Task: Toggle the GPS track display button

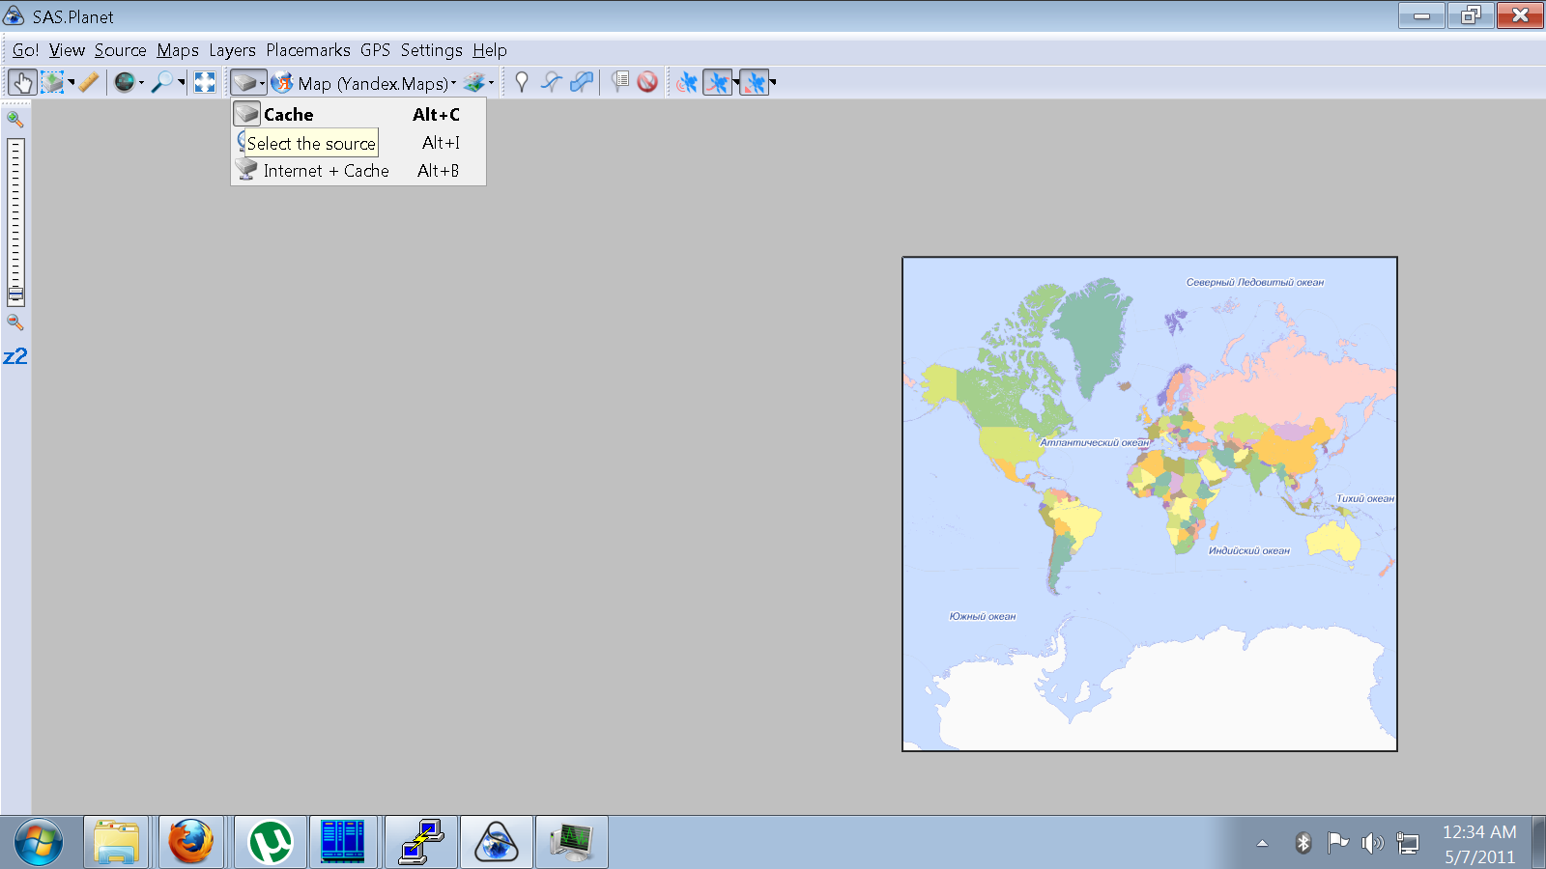Action: (717, 83)
